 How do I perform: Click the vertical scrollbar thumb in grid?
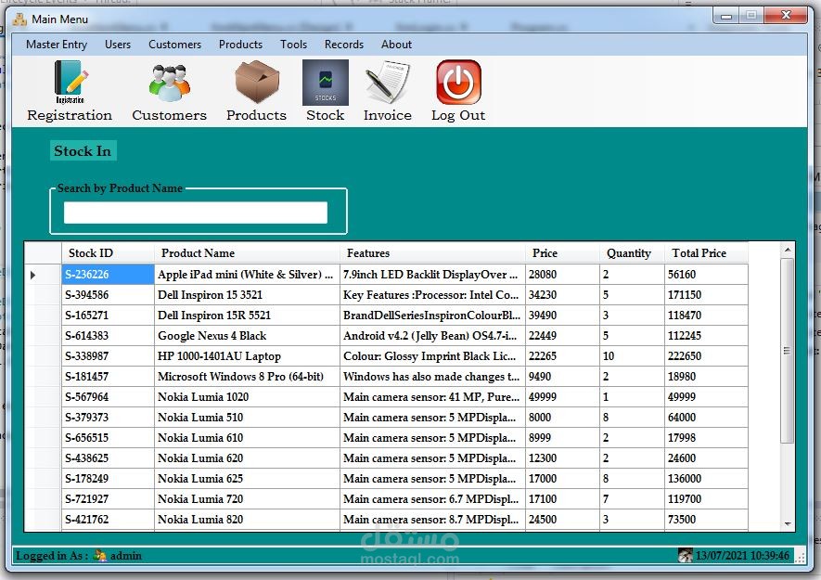787,351
